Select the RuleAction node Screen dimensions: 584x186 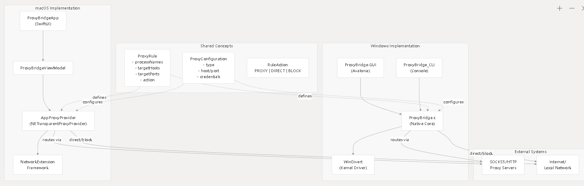coord(278,68)
